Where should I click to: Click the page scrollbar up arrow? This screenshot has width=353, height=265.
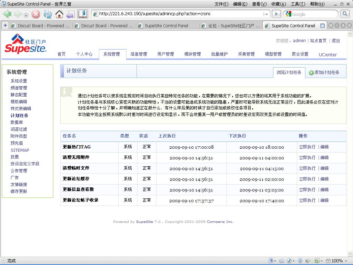point(350,34)
